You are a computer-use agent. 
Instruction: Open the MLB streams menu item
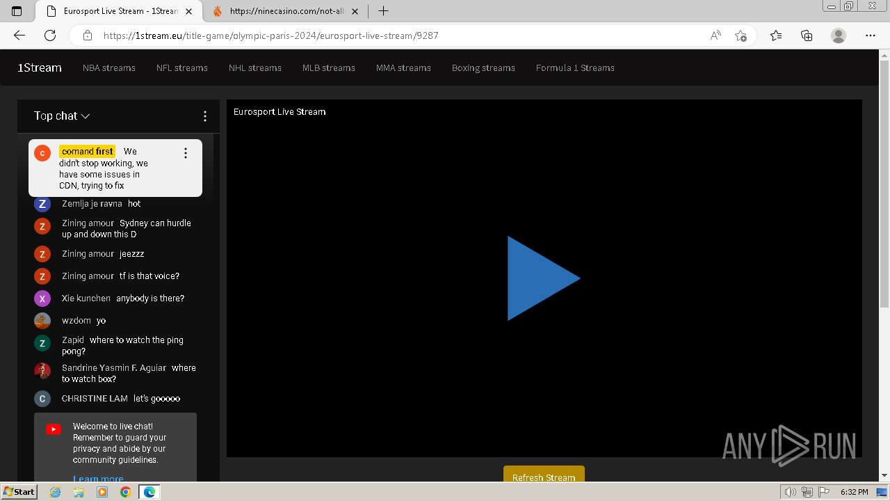pos(329,67)
